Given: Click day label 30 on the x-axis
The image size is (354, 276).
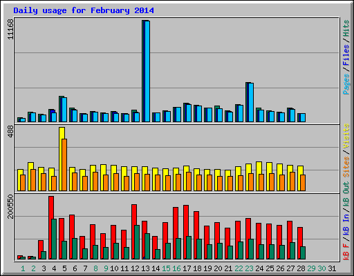Looking at the screenshot, I should (322, 268).
